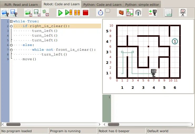Run the program with green play button
Viewport: 195px width, 134px height.
pyautogui.click(x=60, y=13)
